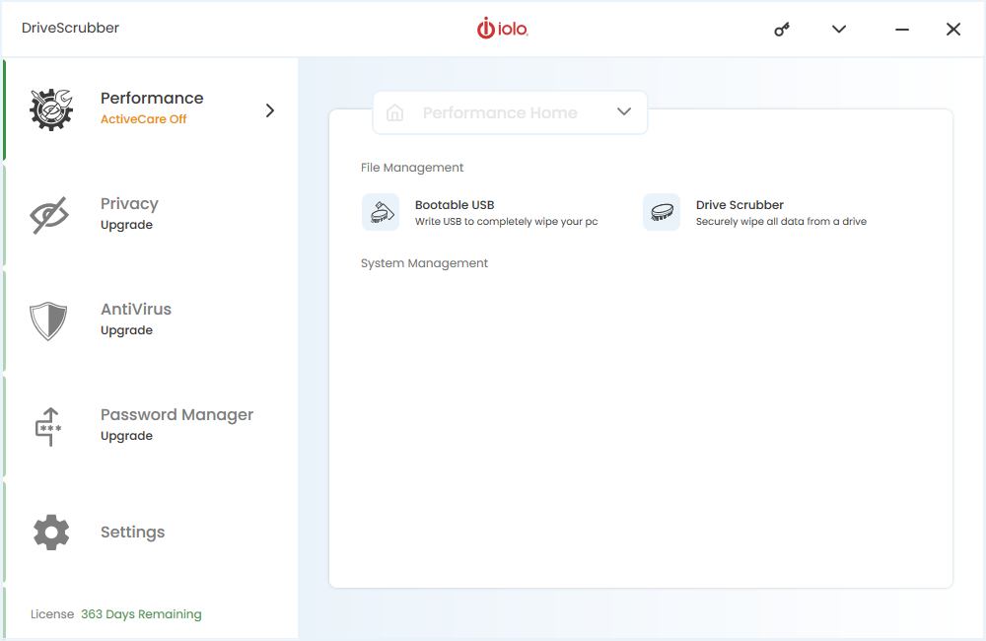Screen dimensions: 986x641
Task: Click the home icon in Performance Home dropdown
Action: pyautogui.click(x=395, y=112)
